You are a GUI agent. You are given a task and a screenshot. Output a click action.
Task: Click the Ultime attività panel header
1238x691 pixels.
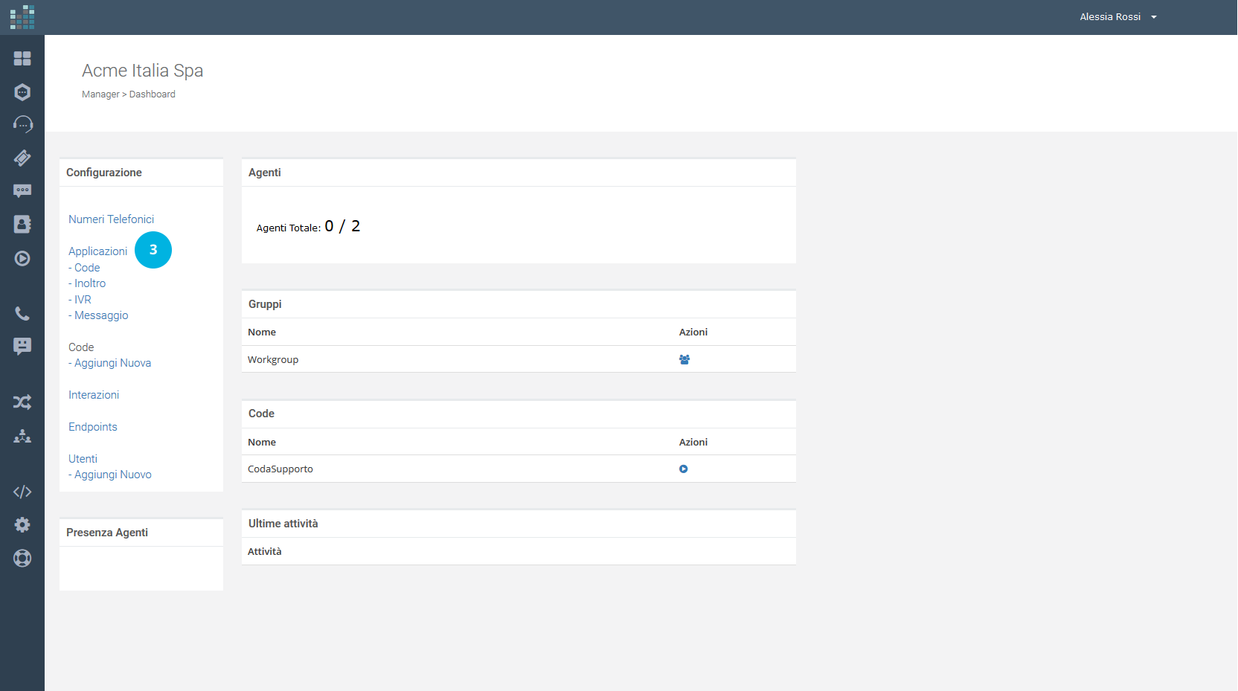tap(519, 523)
